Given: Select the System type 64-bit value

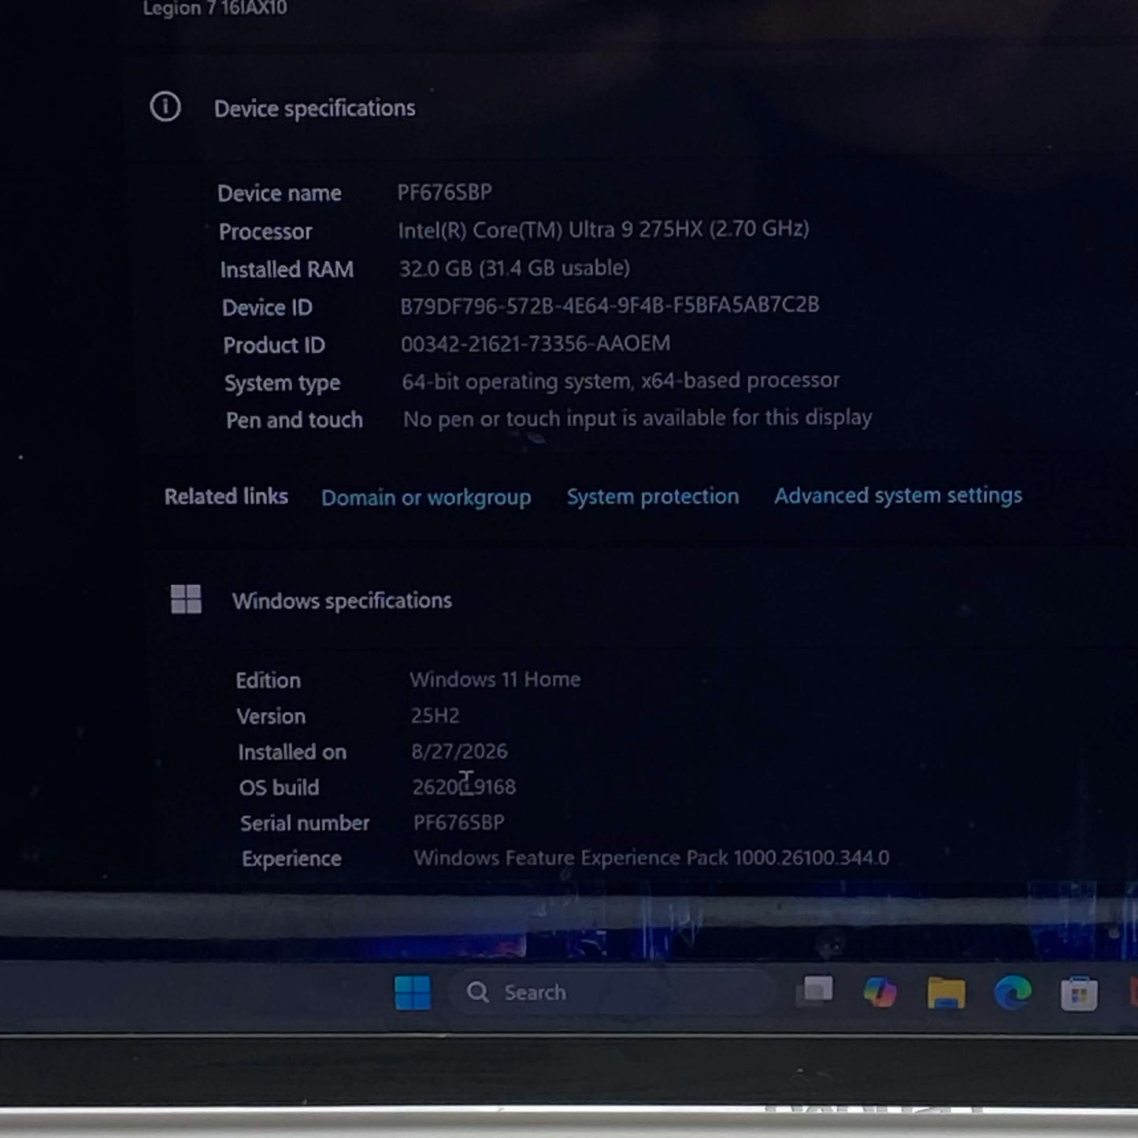Looking at the screenshot, I should pyautogui.click(x=621, y=381).
